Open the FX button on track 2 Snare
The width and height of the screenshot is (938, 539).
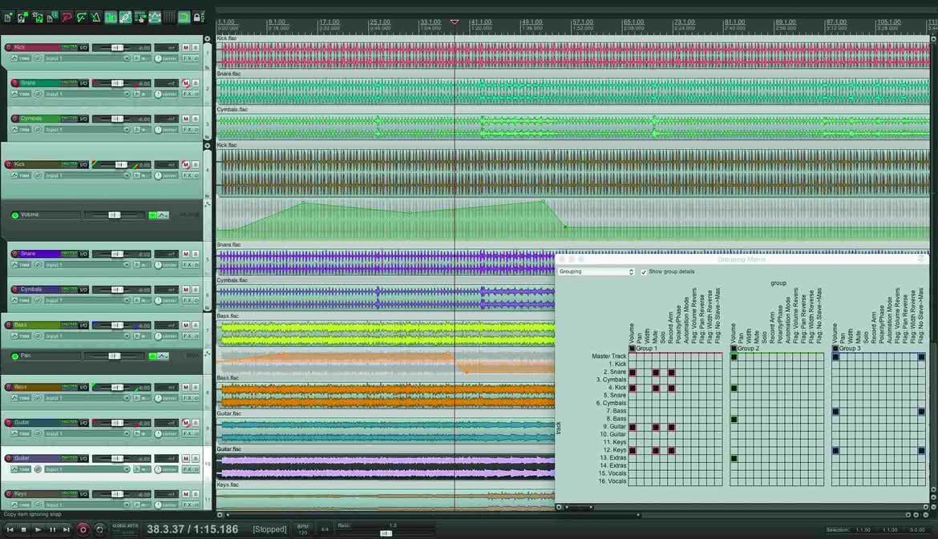[x=188, y=95]
